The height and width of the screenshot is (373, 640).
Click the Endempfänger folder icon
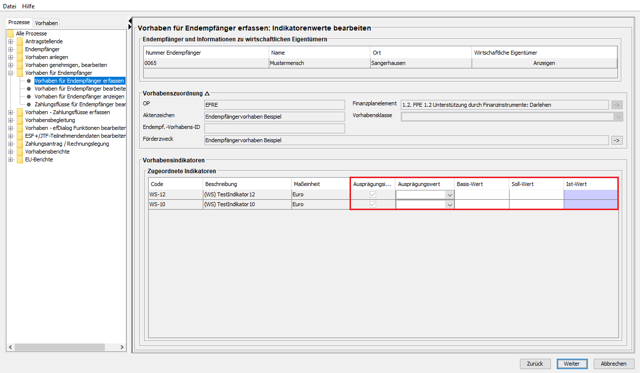[20, 49]
